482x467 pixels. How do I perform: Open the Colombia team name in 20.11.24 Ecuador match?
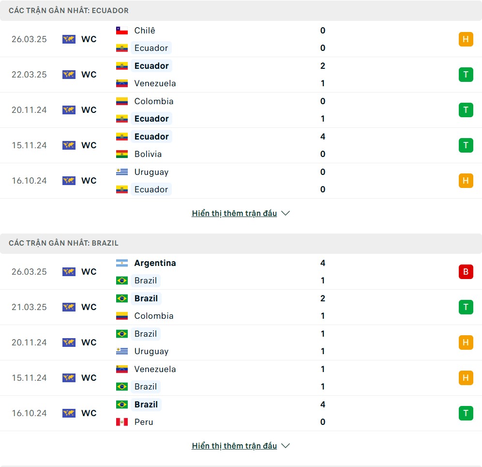pyautogui.click(x=154, y=101)
